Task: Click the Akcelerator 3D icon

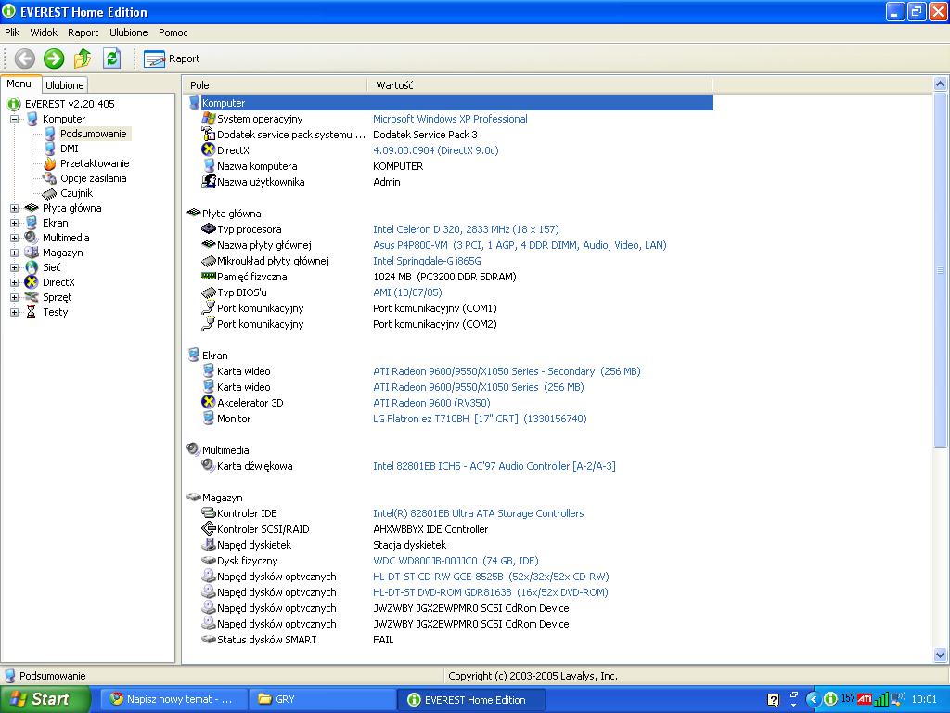Action: (209, 402)
